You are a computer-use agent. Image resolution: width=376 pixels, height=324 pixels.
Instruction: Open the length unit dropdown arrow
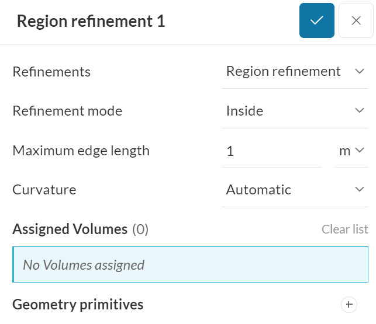[359, 151]
